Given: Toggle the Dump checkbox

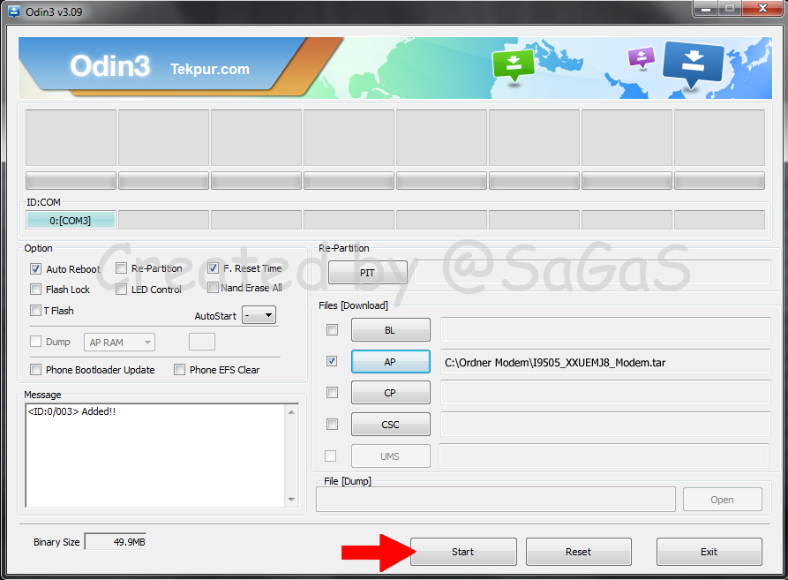Looking at the screenshot, I should pos(35,342).
